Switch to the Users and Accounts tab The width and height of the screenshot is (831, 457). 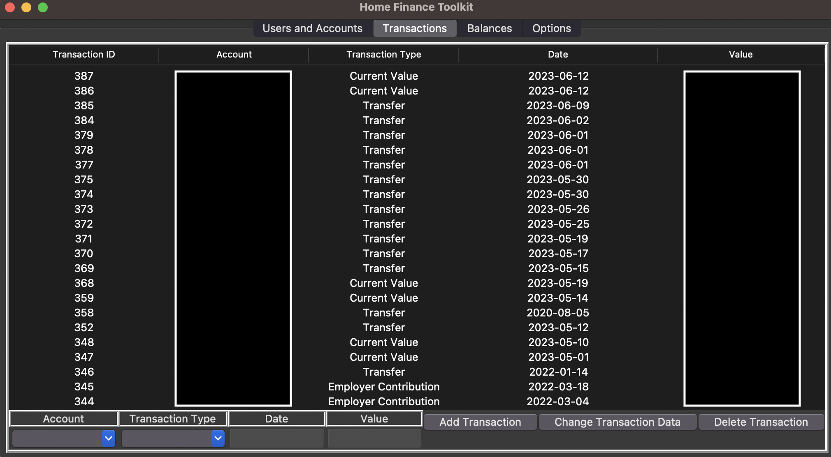pyautogui.click(x=313, y=28)
